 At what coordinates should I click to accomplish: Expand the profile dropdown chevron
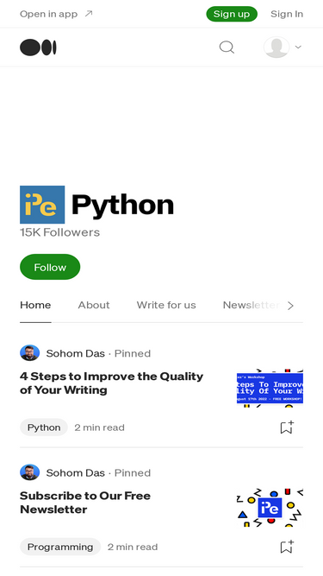coord(298,47)
